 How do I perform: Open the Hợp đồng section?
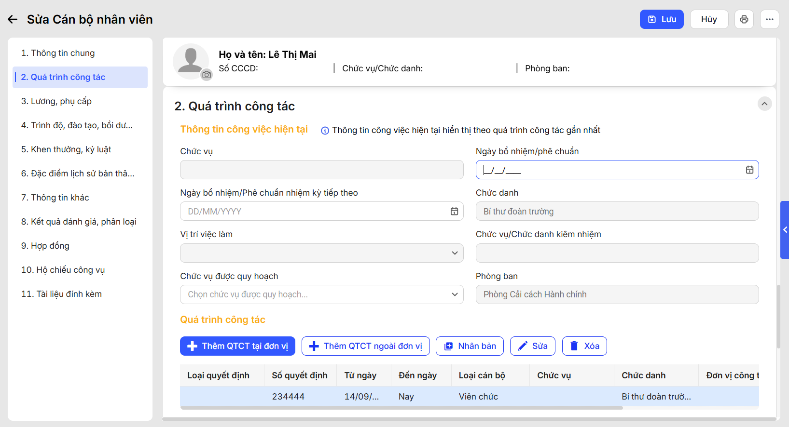(45, 246)
